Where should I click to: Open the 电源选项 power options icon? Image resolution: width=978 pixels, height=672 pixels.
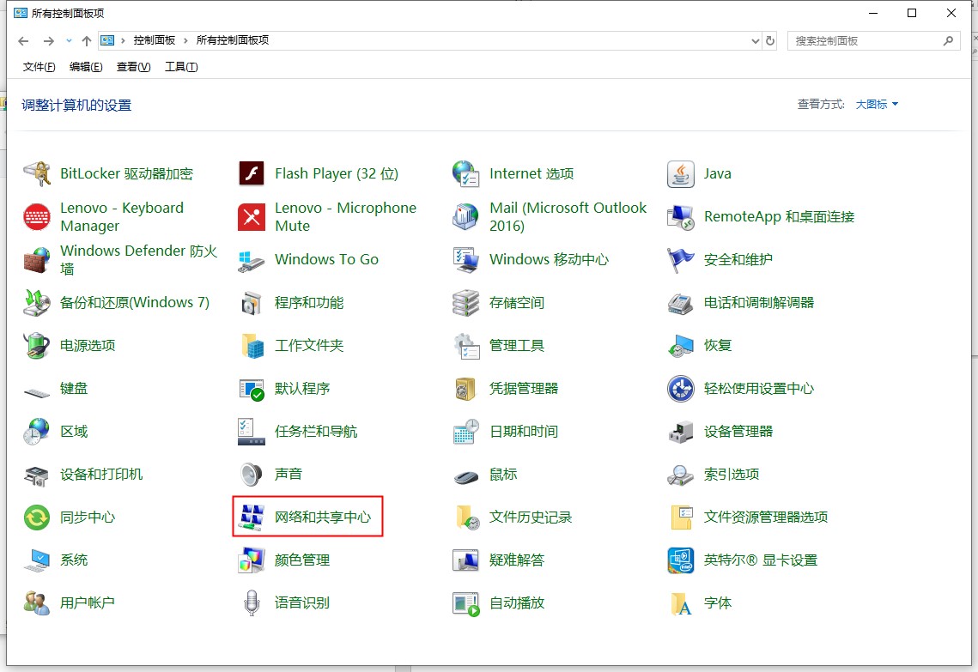tap(37, 345)
